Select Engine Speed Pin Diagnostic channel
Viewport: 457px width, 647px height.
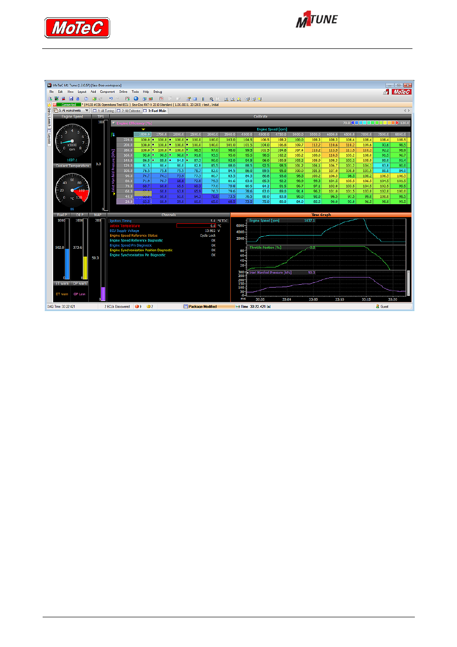tap(169, 245)
